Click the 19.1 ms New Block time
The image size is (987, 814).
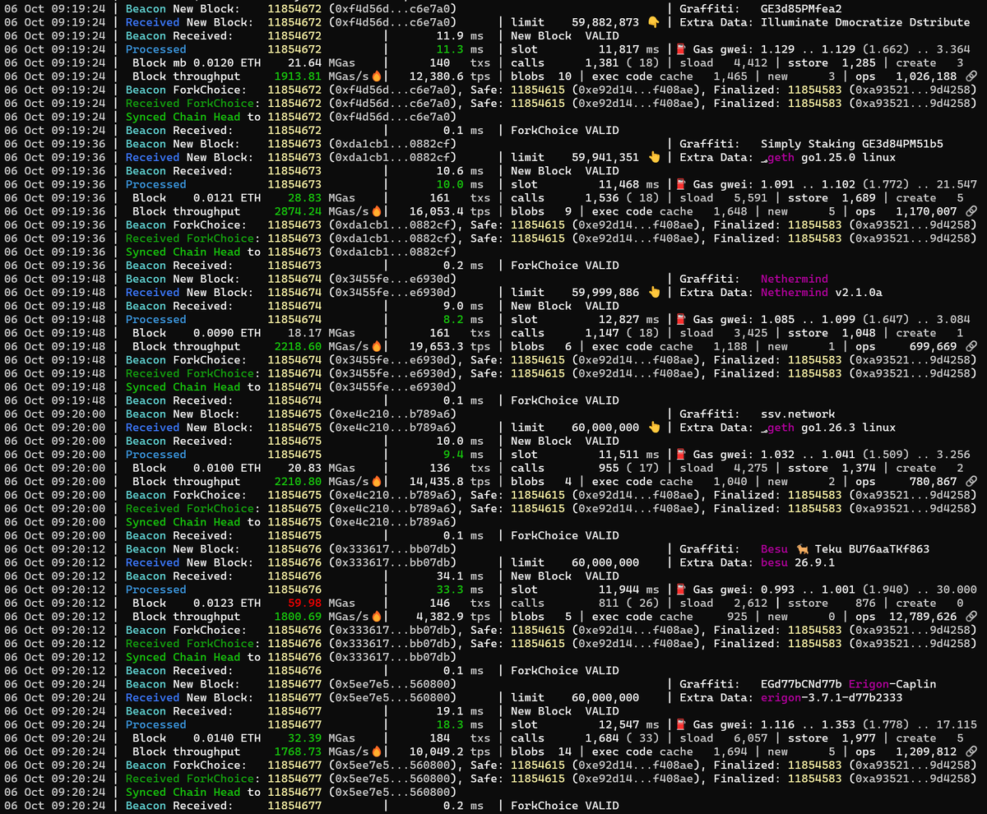(x=449, y=711)
